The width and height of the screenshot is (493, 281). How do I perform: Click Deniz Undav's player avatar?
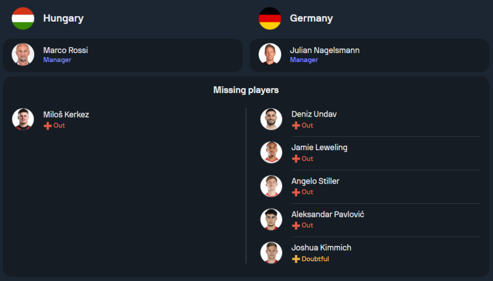pyautogui.click(x=271, y=119)
